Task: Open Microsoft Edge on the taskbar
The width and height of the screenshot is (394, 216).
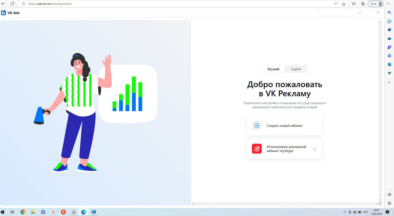Action: (83, 212)
